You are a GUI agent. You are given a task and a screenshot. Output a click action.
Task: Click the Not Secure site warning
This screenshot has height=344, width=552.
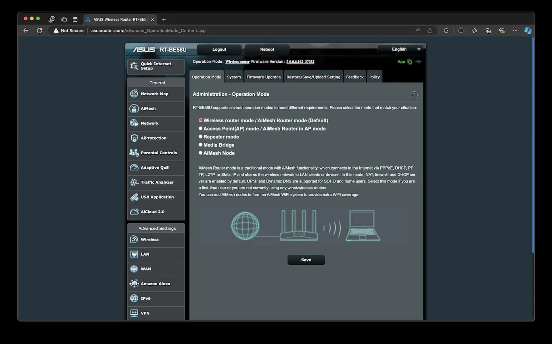(68, 30)
